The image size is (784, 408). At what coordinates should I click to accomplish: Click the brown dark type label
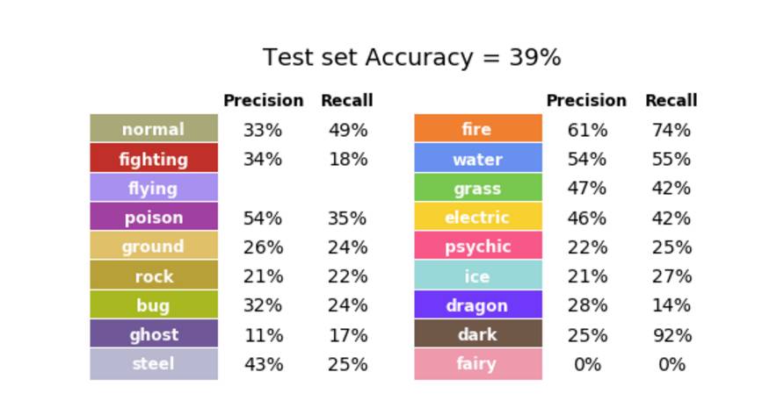(x=477, y=334)
